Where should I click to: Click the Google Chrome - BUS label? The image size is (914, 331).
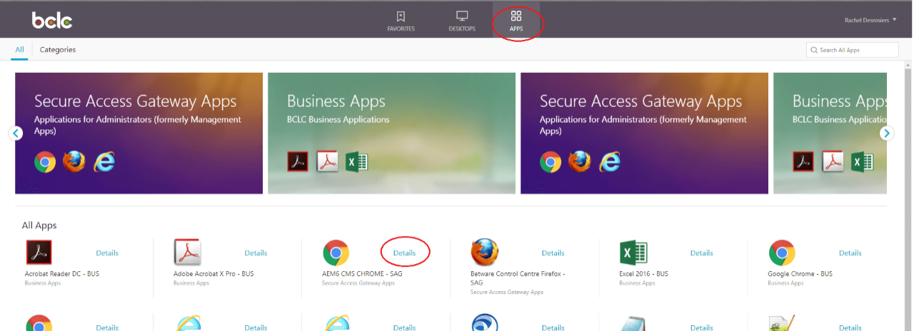tap(800, 274)
